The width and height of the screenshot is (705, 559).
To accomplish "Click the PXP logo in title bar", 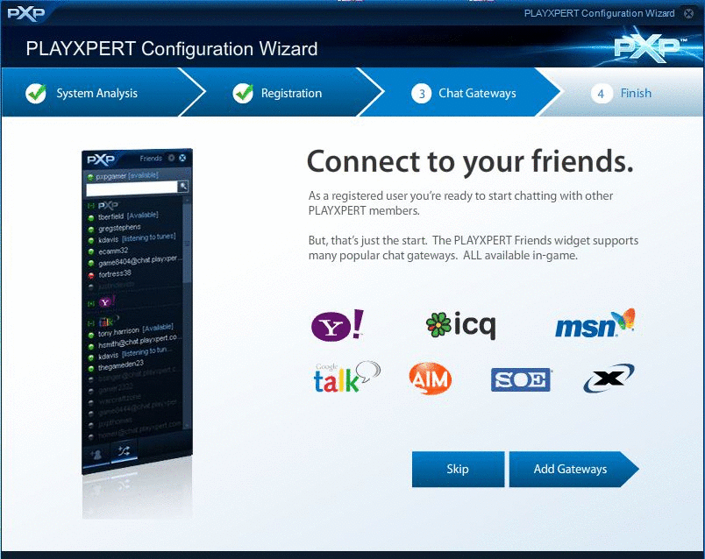I will [x=26, y=13].
